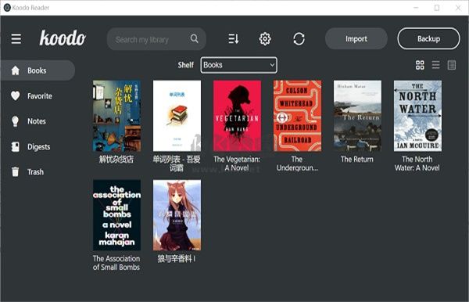Click title text 'The Undergroun...'
Image resolution: width=469 pixels, height=302 pixels.
pos(297,164)
